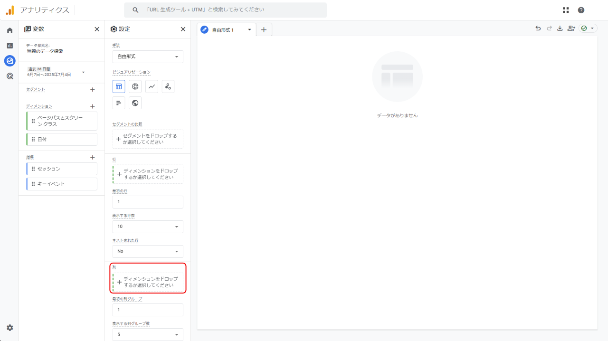608x341 pixels.
Task: Click the undo arrow icon
Action: [x=538, y=28]
